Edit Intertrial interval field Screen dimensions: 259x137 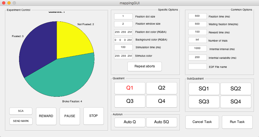pos(197,48)
